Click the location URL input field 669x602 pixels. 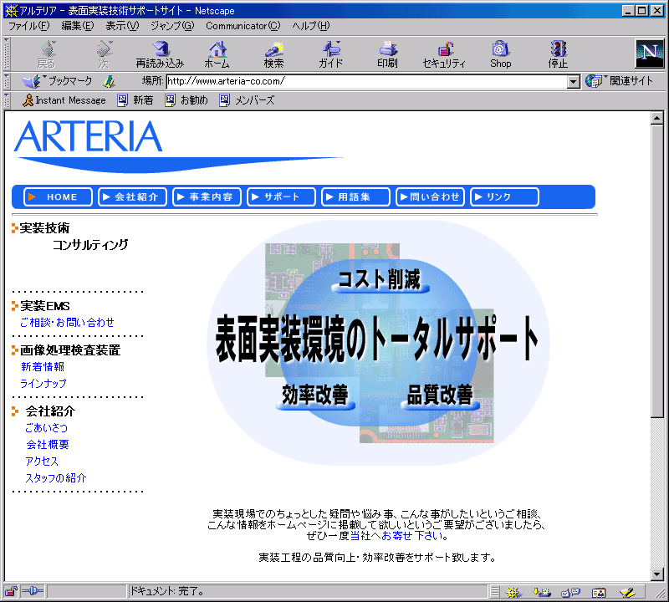tap(367, 81)
